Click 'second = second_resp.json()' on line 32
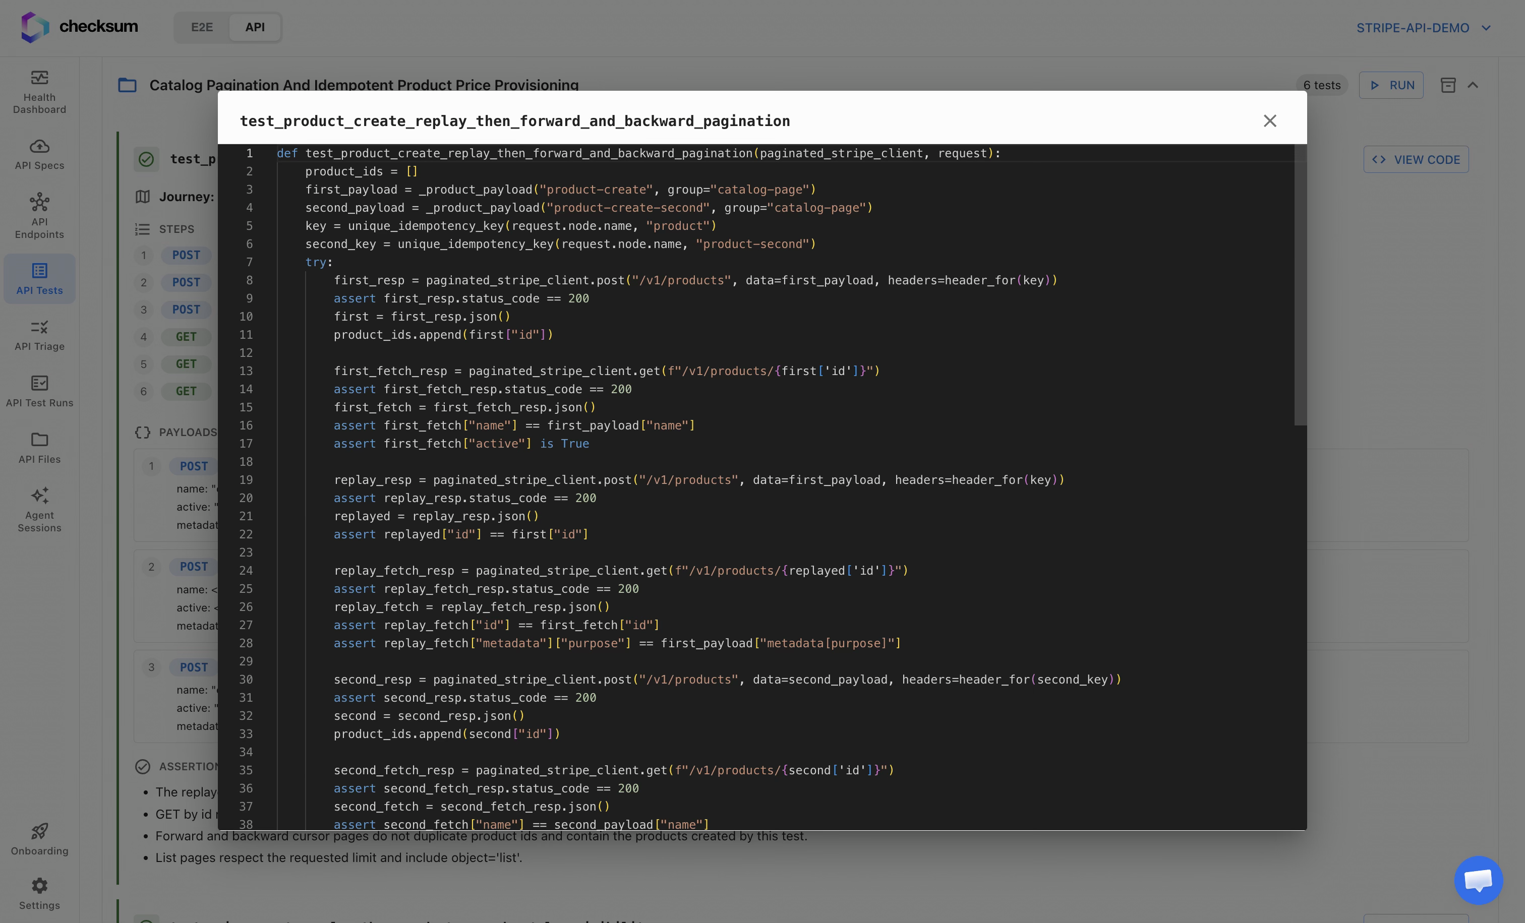Screen dimensions: 1525x923 click(429, 716)
